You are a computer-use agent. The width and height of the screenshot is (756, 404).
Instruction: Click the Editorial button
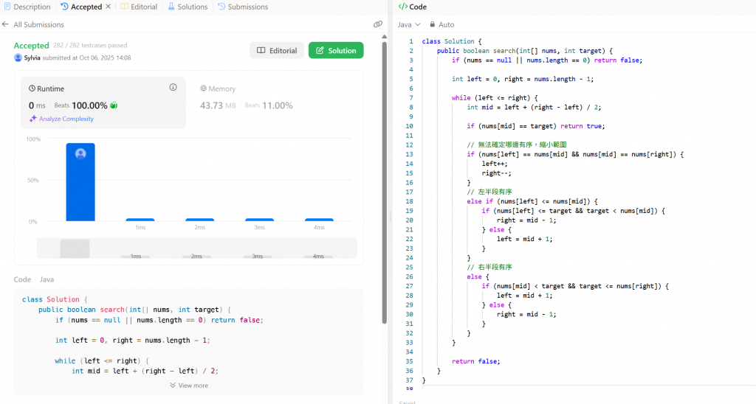(277, 51)
